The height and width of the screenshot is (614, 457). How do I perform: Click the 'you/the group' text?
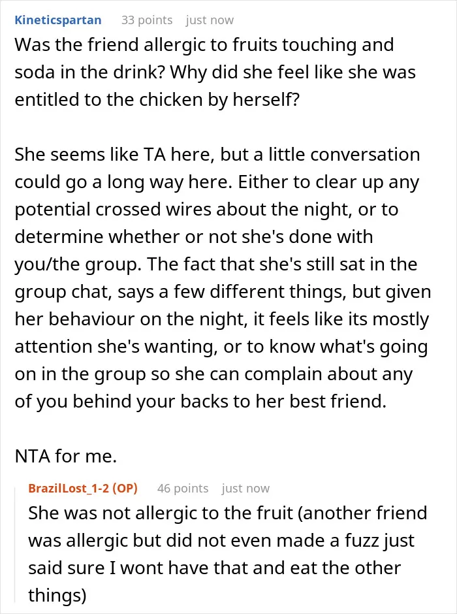click(78, 264)
